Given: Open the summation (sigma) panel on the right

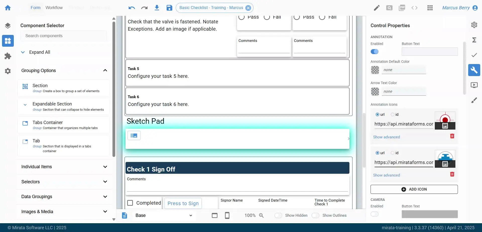Looking at the screenshot, I should [474, 40].
